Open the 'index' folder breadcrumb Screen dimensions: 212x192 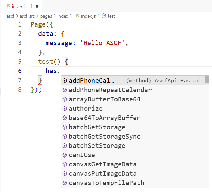(x=63, y=16)
